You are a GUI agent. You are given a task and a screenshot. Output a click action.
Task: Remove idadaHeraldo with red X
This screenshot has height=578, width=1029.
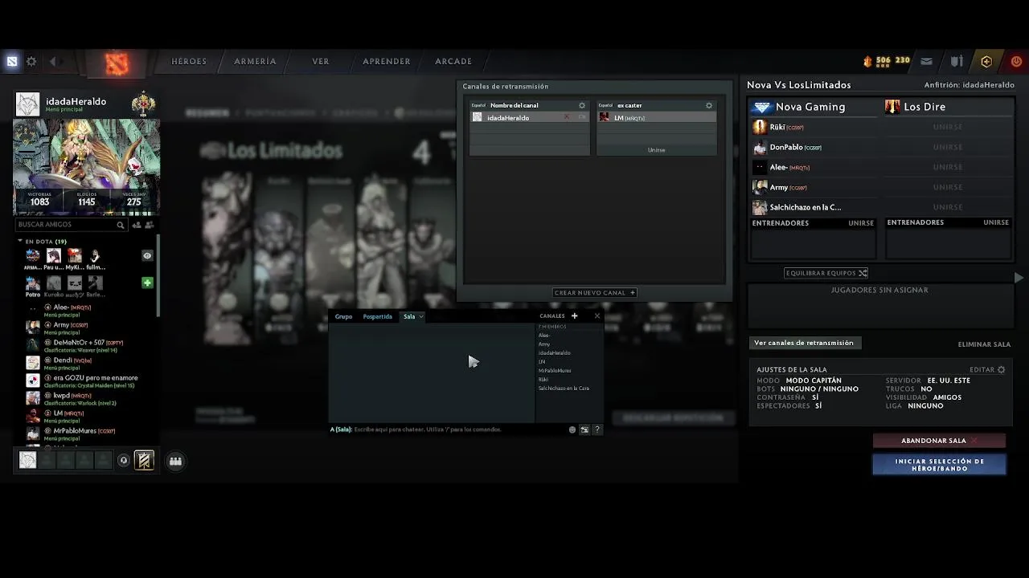tap(567, 117)
